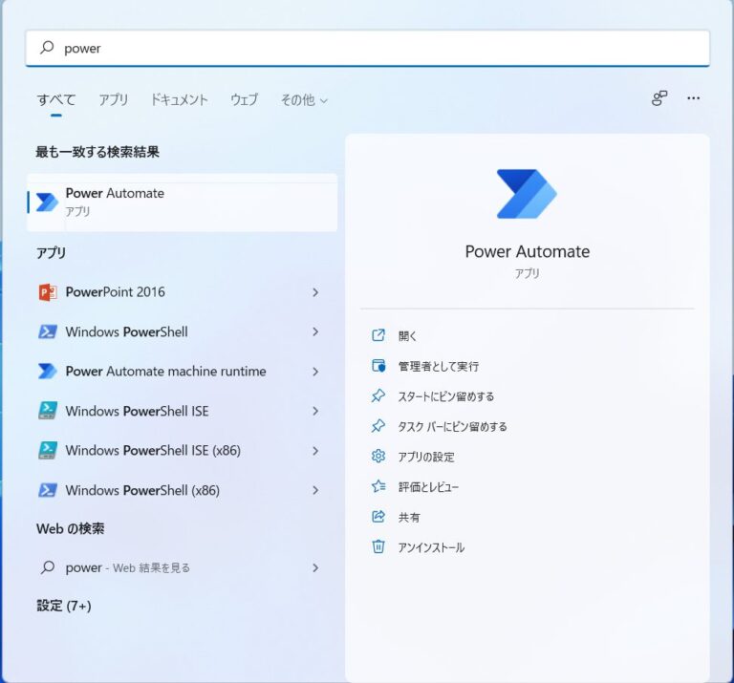Click the app settings gear icon
This screenshot has width=734, height=683.
click(x=378, y=456)
